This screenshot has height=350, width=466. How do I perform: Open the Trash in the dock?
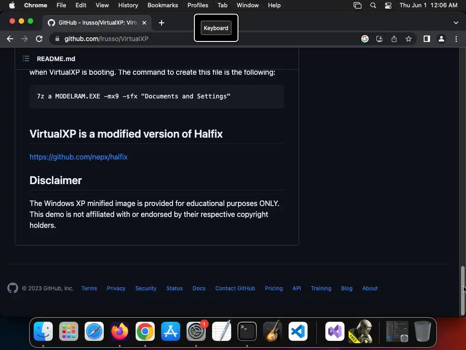(423, 331)
